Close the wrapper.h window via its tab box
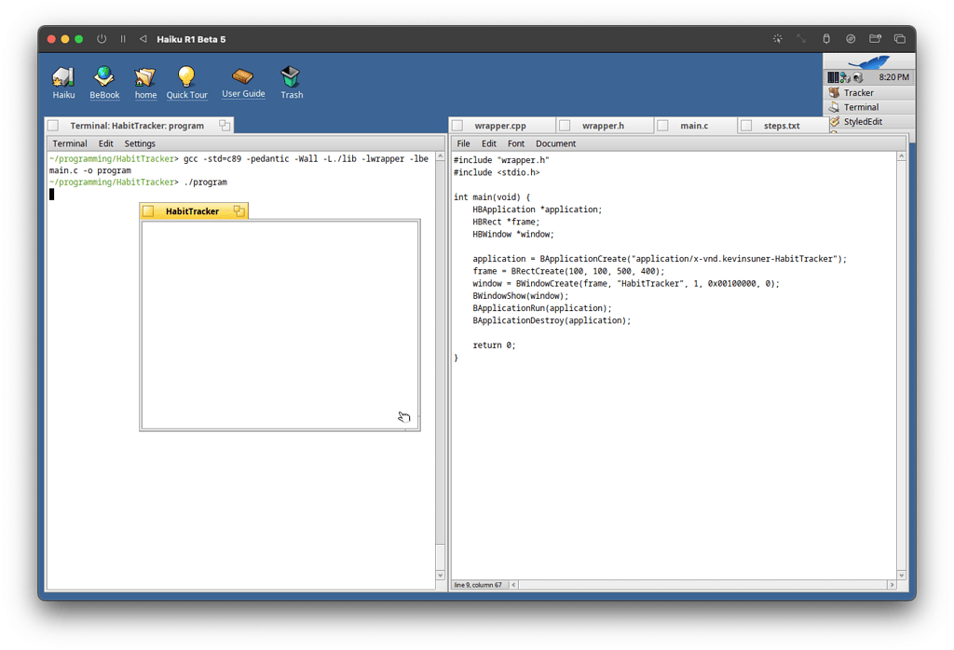 (565, 126)
